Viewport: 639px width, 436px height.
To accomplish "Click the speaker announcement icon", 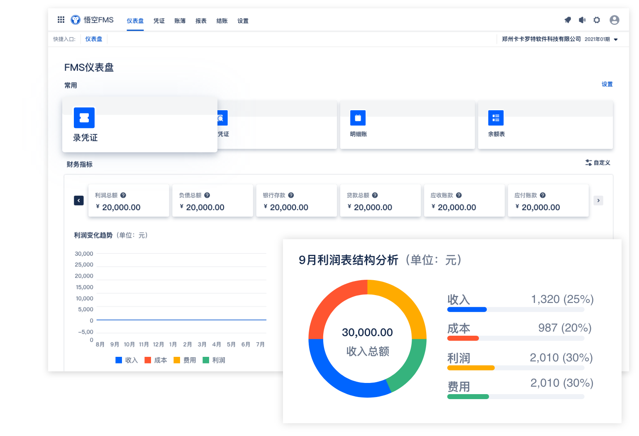I will coord(582,20).
